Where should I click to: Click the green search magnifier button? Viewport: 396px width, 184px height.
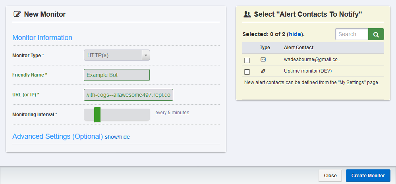[x=376, y=34]
